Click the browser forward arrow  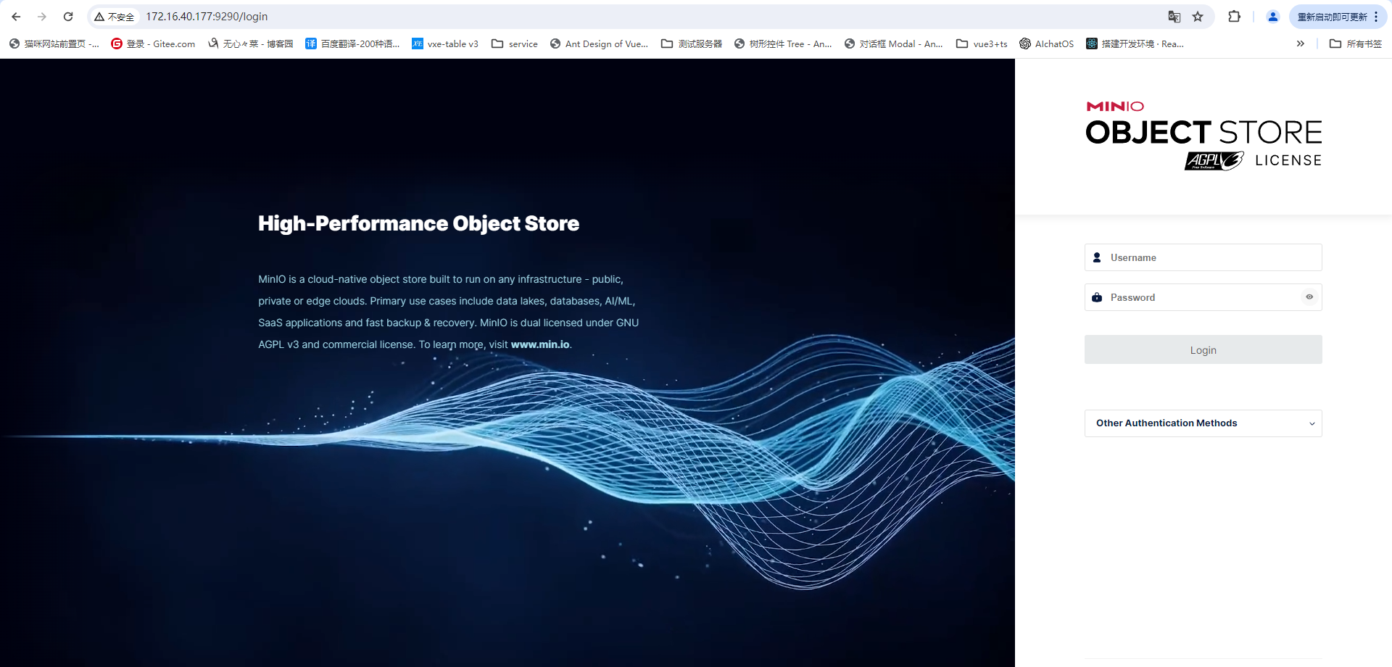42,17
